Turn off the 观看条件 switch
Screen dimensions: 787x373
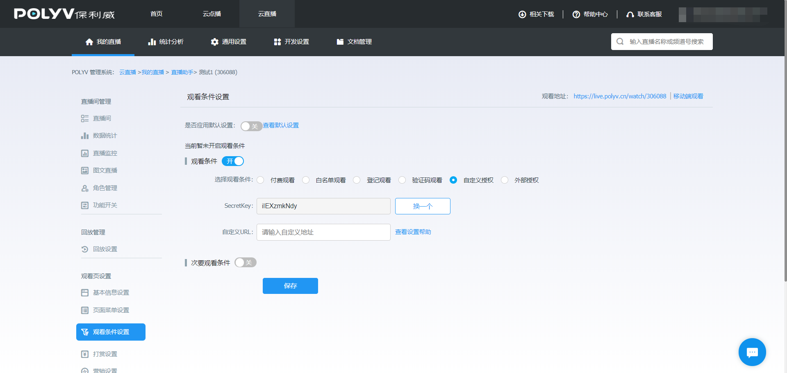233,161
